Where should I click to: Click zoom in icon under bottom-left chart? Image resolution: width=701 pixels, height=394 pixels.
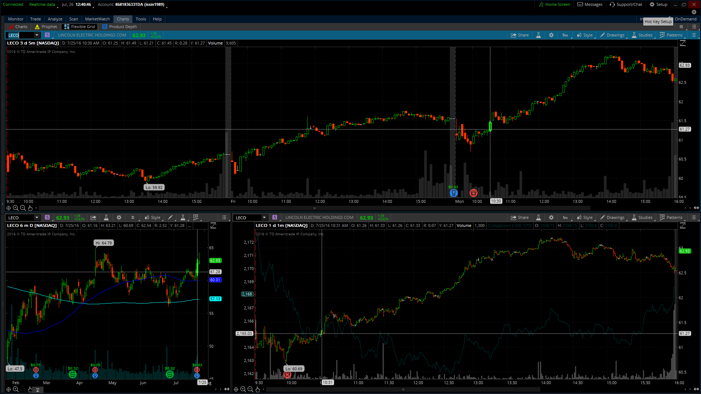pos(16,389)
